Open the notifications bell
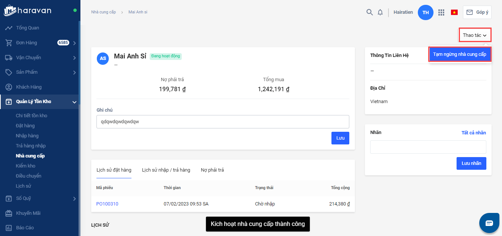Image resolution: width=502 pixels, height=236 pixels. [x=380, y=12]
